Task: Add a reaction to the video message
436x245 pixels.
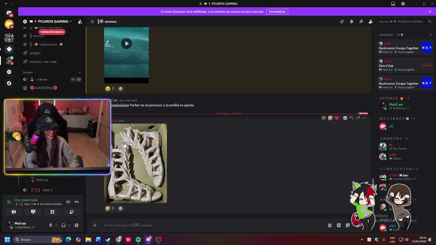Action: tap(121, 89)
